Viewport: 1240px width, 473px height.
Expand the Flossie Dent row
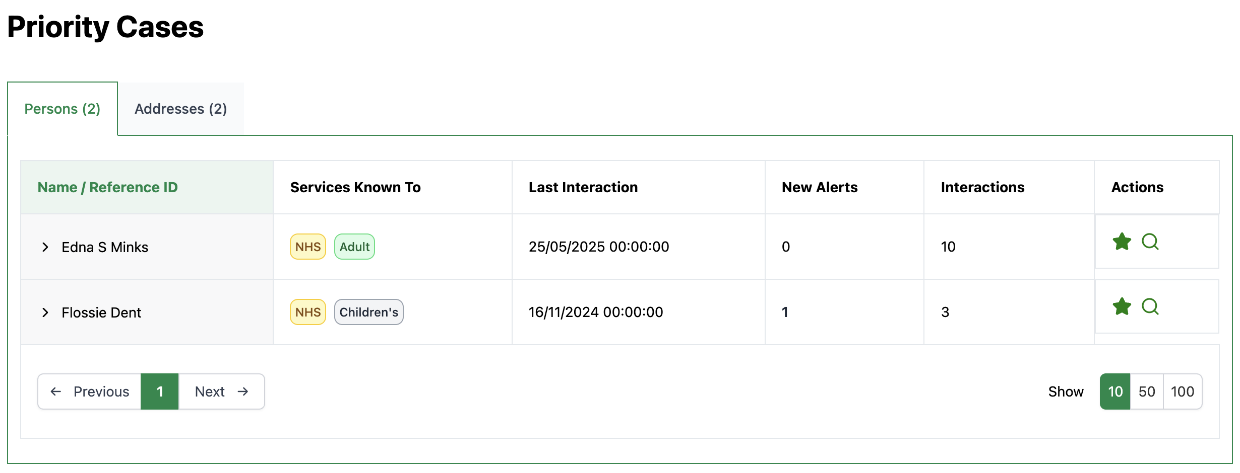(x=45, y=312)
